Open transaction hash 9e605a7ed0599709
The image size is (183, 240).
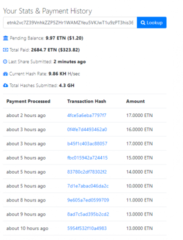(x=88, y=200)
